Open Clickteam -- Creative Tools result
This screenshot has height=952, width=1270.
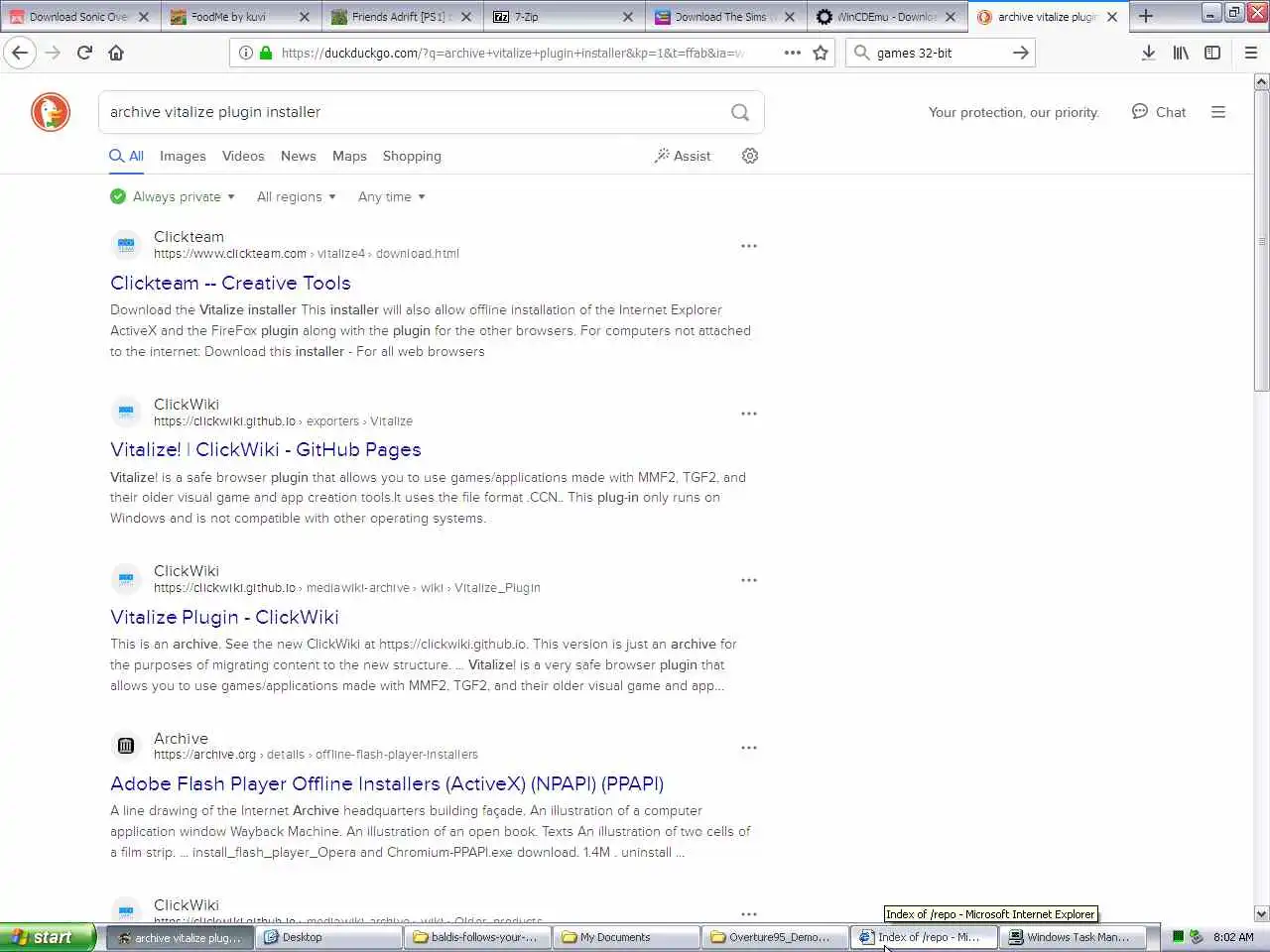click(x=230, y=284)
